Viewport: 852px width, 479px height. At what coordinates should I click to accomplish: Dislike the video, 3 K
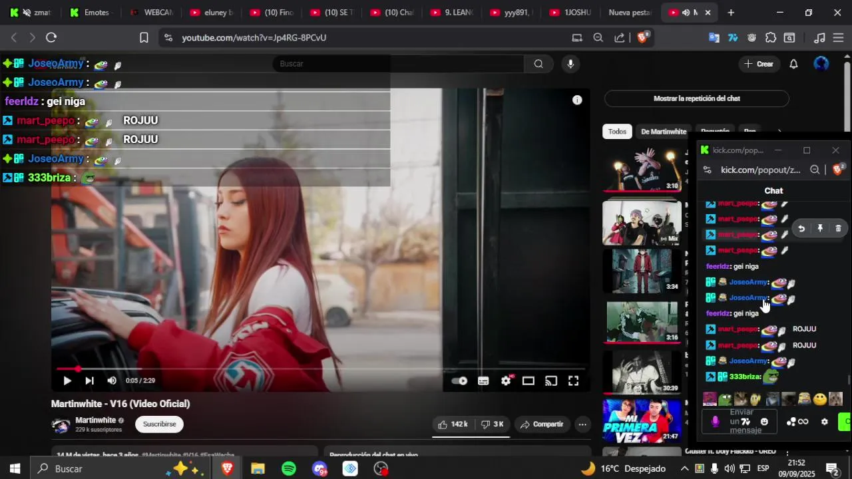click(x=493, y=424)
